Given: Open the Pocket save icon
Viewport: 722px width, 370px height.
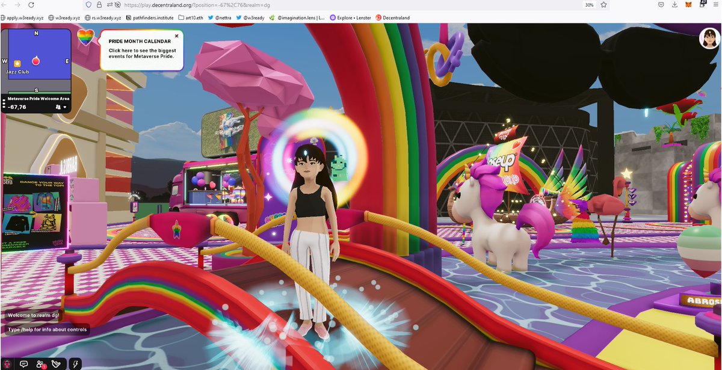Looking at the screenshot, I should click(661, 4).
